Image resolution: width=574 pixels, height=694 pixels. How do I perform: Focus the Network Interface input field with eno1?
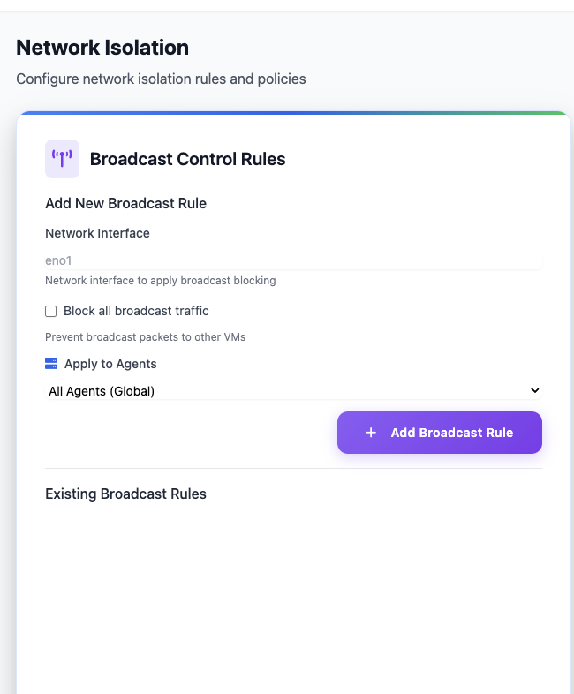[293, 260]
